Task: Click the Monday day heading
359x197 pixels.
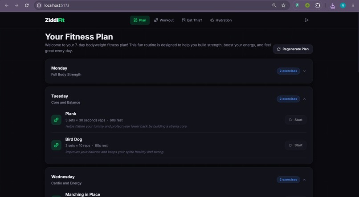Action: pos(59,68)
